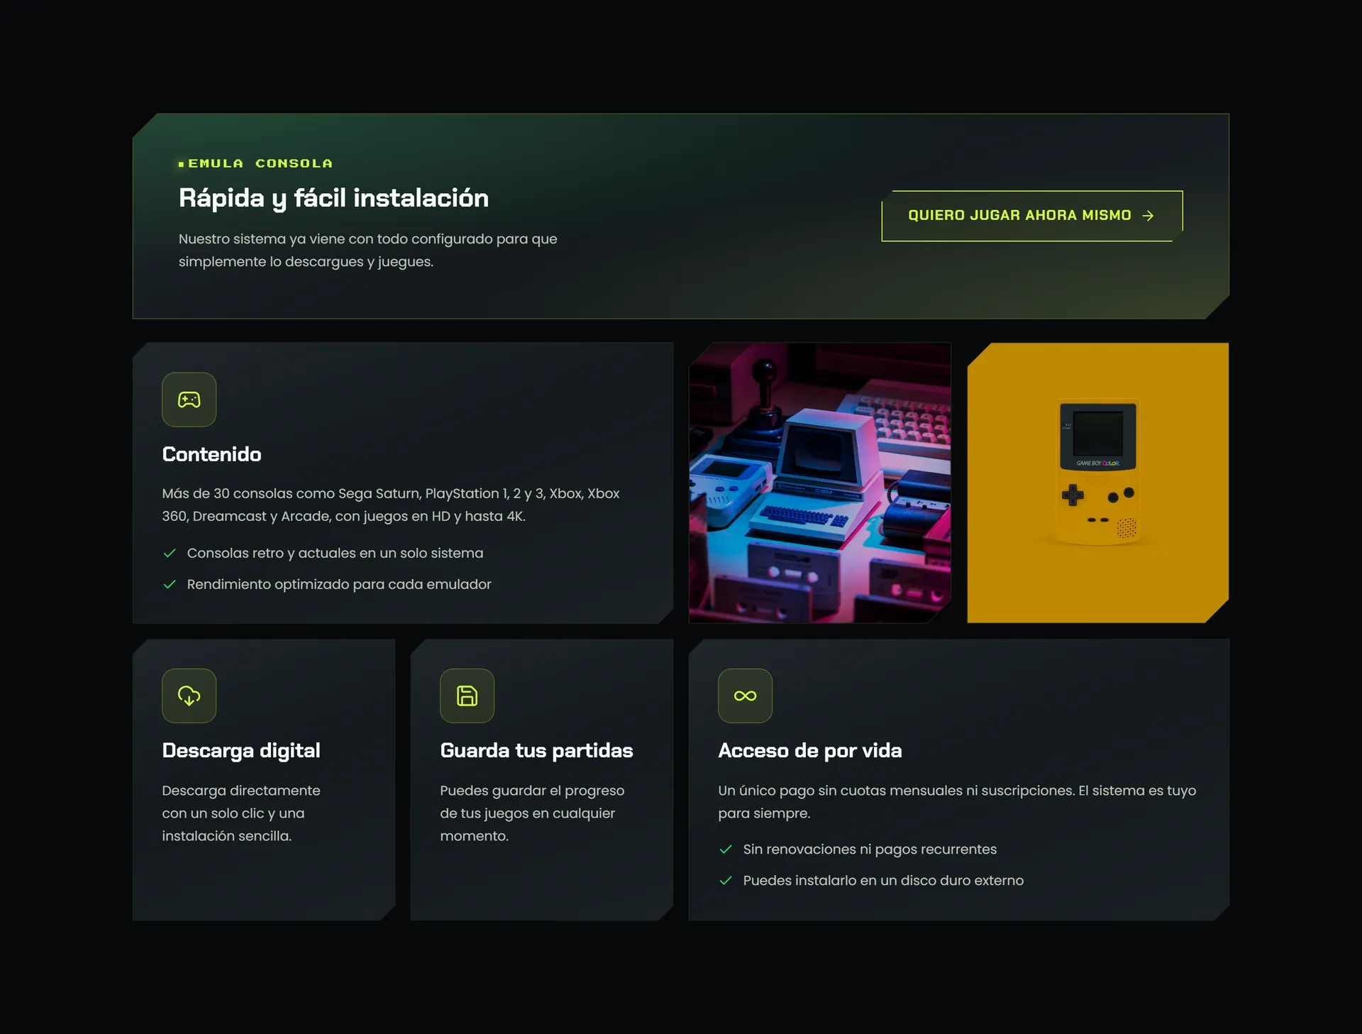Click the paragraph starting 'Un único pago sin cuotas'
1362x1034 pixels.
click(957, 802)
